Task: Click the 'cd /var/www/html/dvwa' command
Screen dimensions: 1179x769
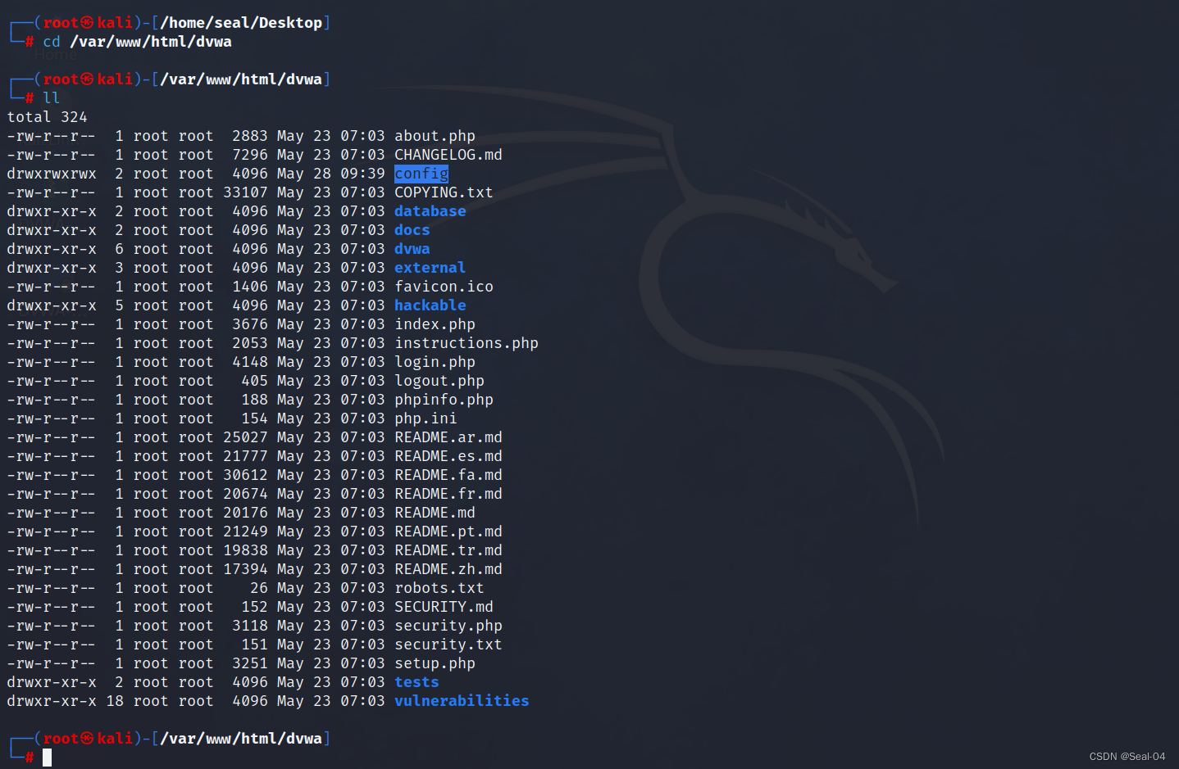Action: pyautogui.click(x=137, y=42)
